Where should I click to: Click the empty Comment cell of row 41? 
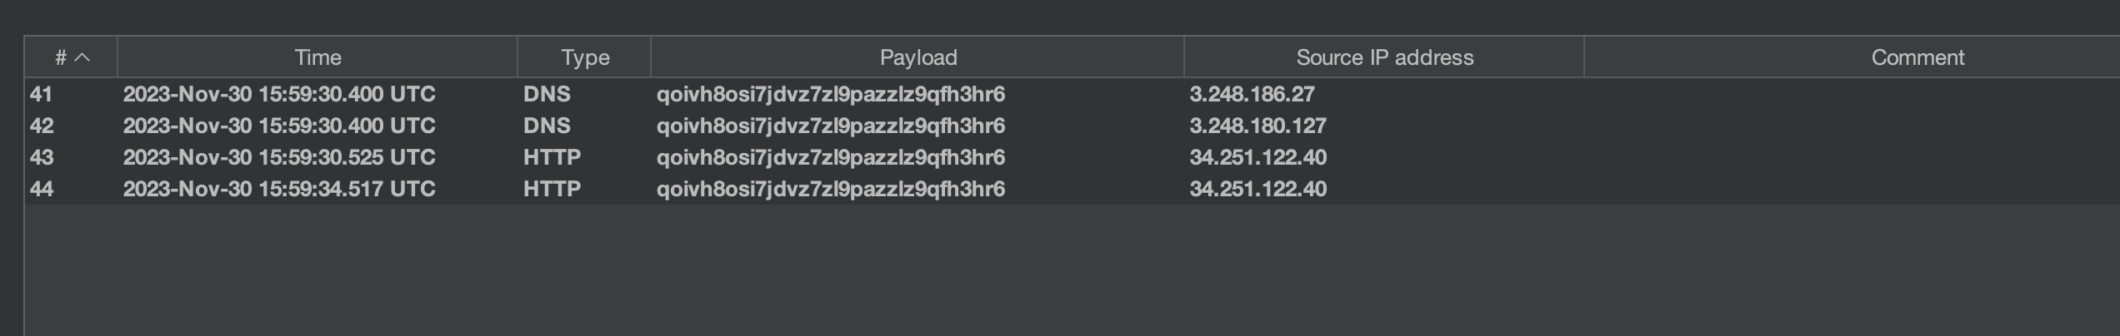pos(1850,94)
